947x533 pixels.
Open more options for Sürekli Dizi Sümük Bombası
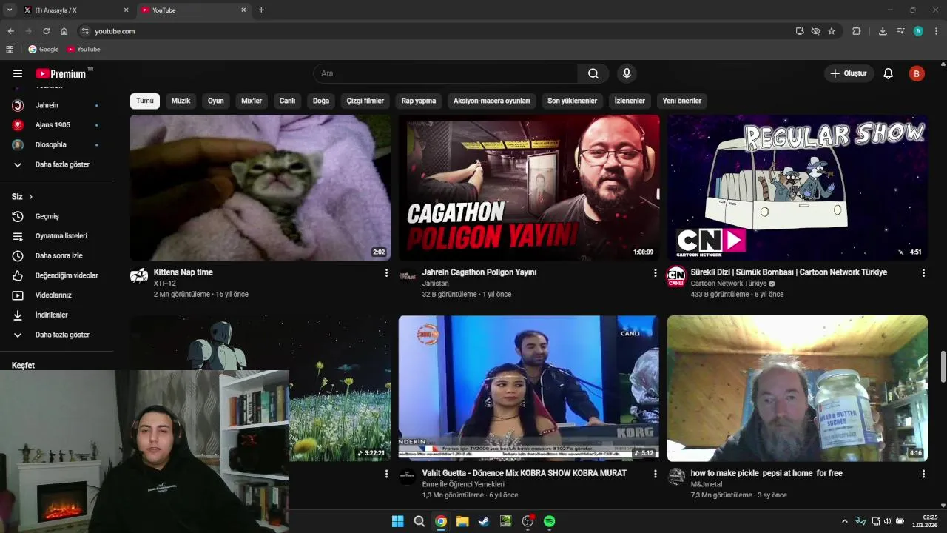click(923, 273)
